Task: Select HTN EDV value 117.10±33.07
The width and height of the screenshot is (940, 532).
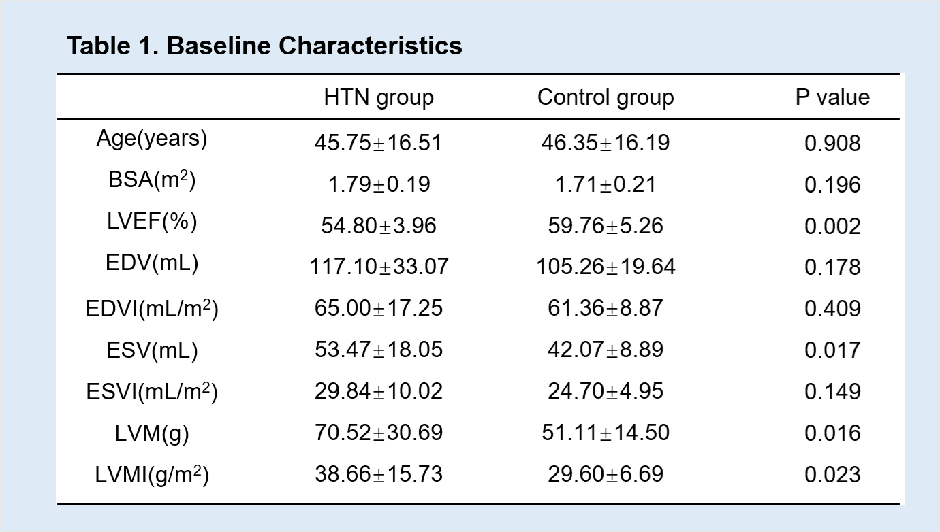Action: point(379,267)
